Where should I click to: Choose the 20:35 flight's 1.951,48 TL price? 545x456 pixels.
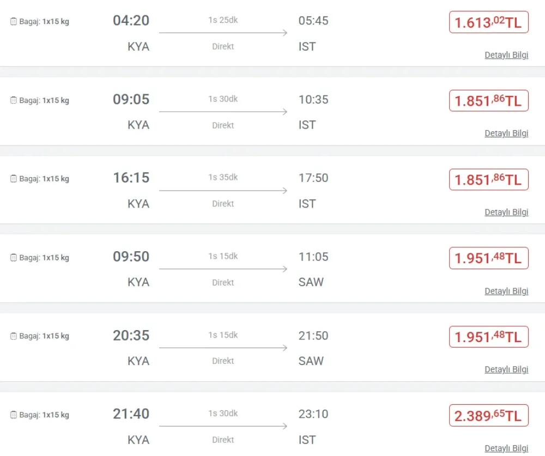pyautogui.click(x=488, y=337)
